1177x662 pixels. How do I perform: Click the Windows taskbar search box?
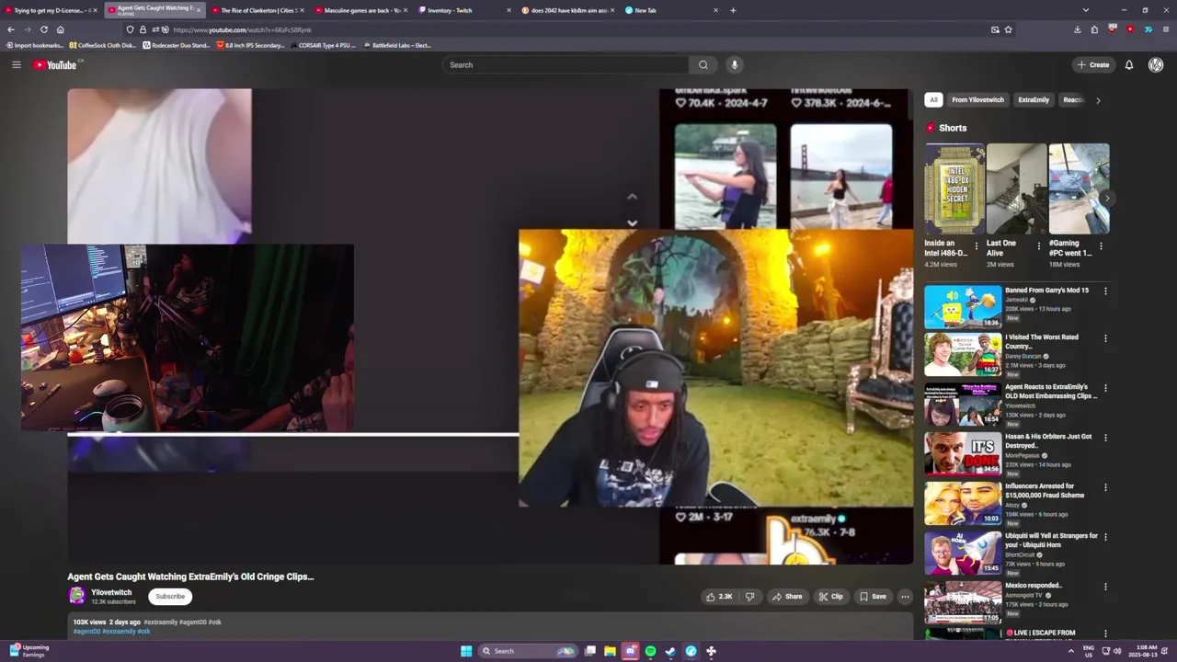(528, 651)
